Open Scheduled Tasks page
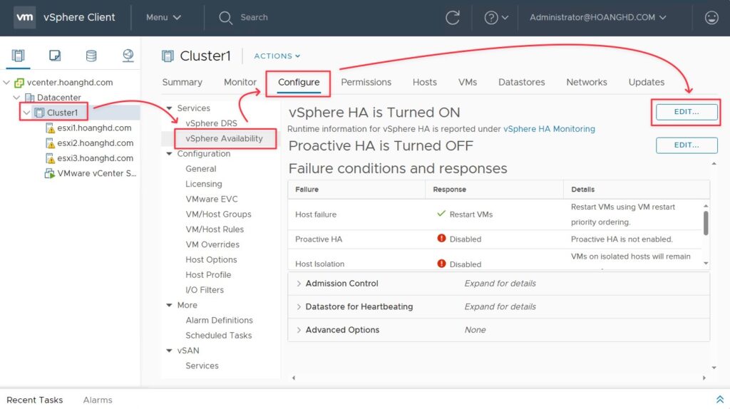The width and height of the screenshot is (730, 409). tap(218, 336)
